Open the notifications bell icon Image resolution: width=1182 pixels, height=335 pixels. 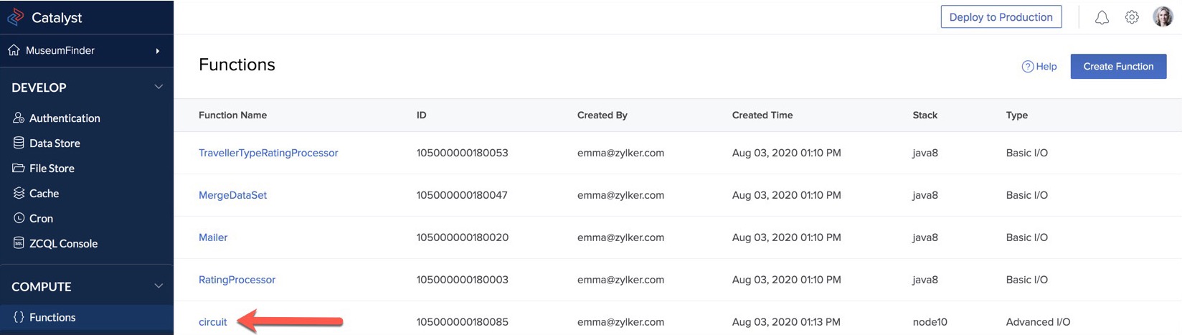[x=1102, y=17]
